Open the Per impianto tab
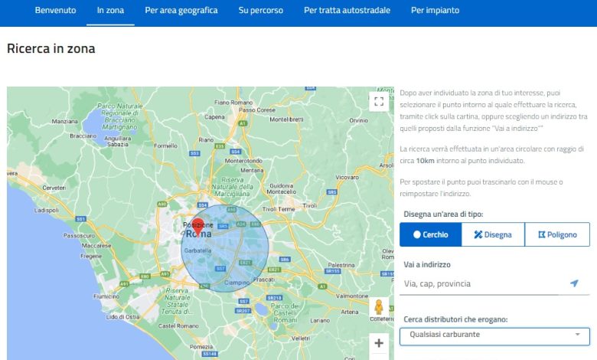Viewport: 597px width, 360px height. [x=436, y=10]
